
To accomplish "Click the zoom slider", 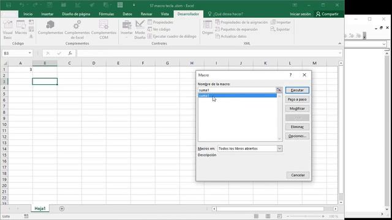I will (305, 216).
